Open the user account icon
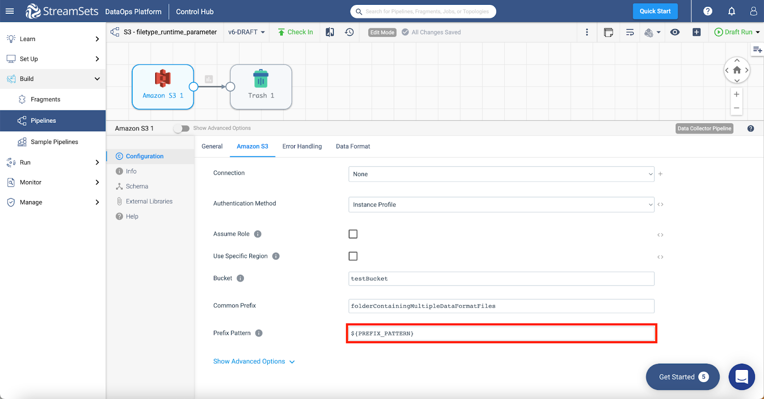This screenshot has width=764, height=399. point(753,11)
